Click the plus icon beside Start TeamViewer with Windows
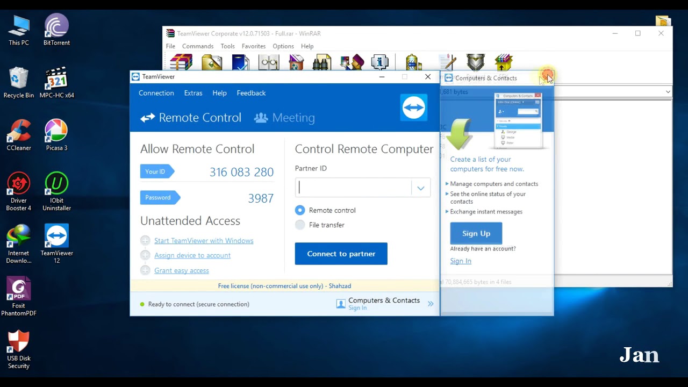688x387 pixels. coord(145,241)
